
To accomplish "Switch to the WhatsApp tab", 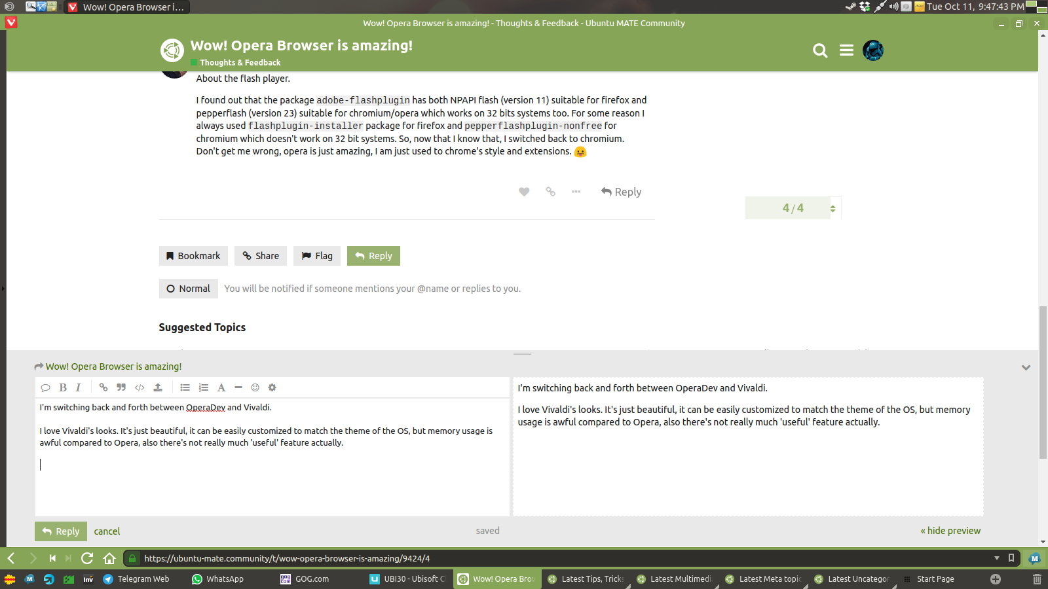I will (x=231, y=579).
